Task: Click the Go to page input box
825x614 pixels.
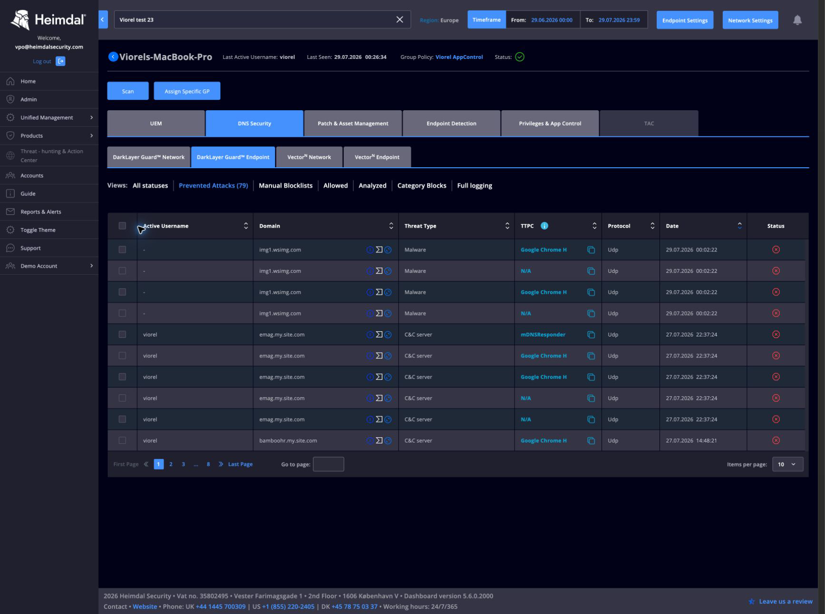Action: pos(328,464)
